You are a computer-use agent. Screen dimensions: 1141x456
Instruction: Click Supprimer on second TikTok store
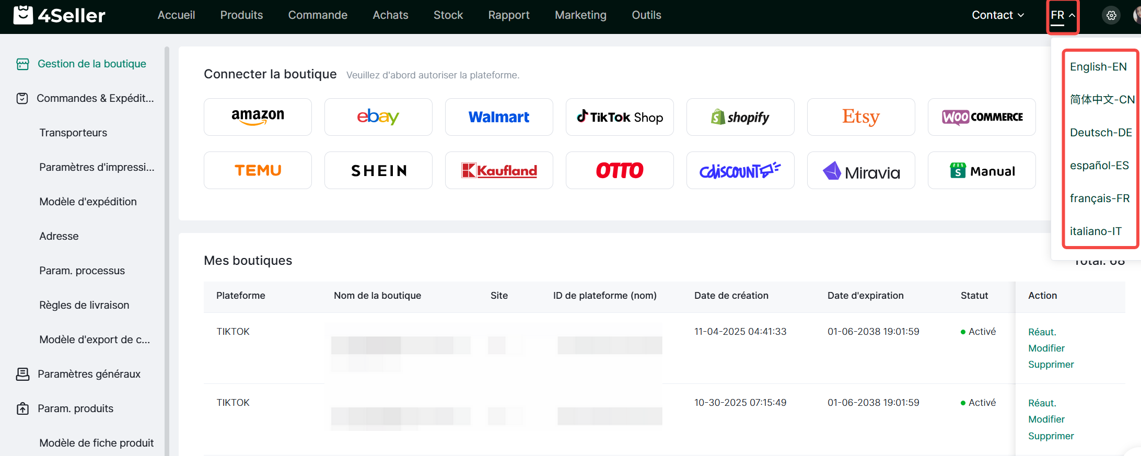coord(1051,436)
